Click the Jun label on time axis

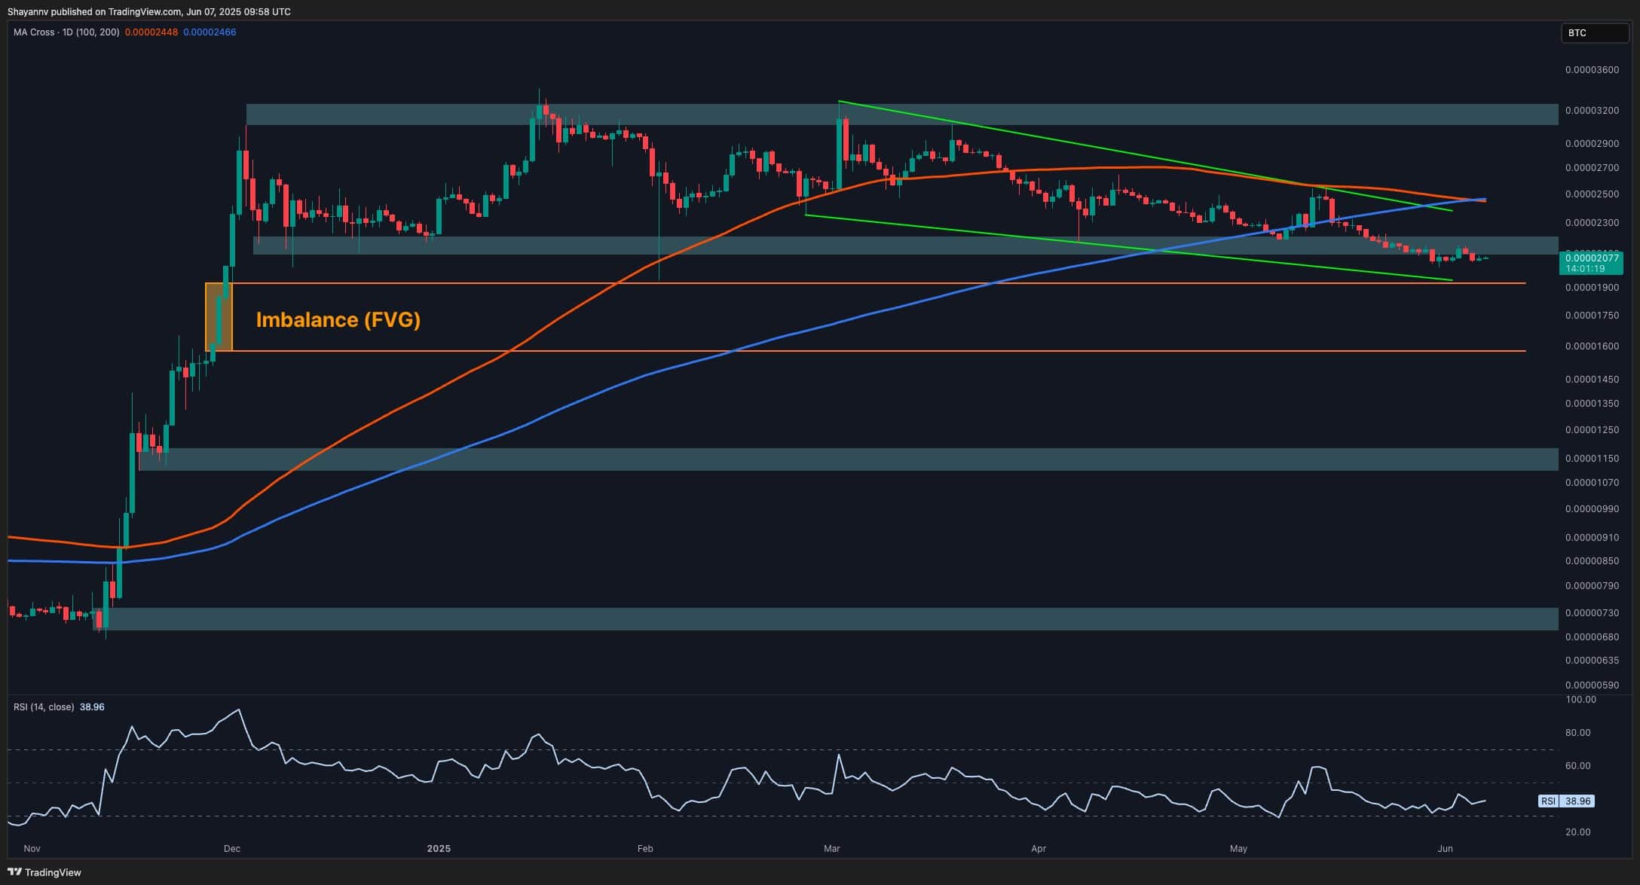click(x=1445, y=849)
